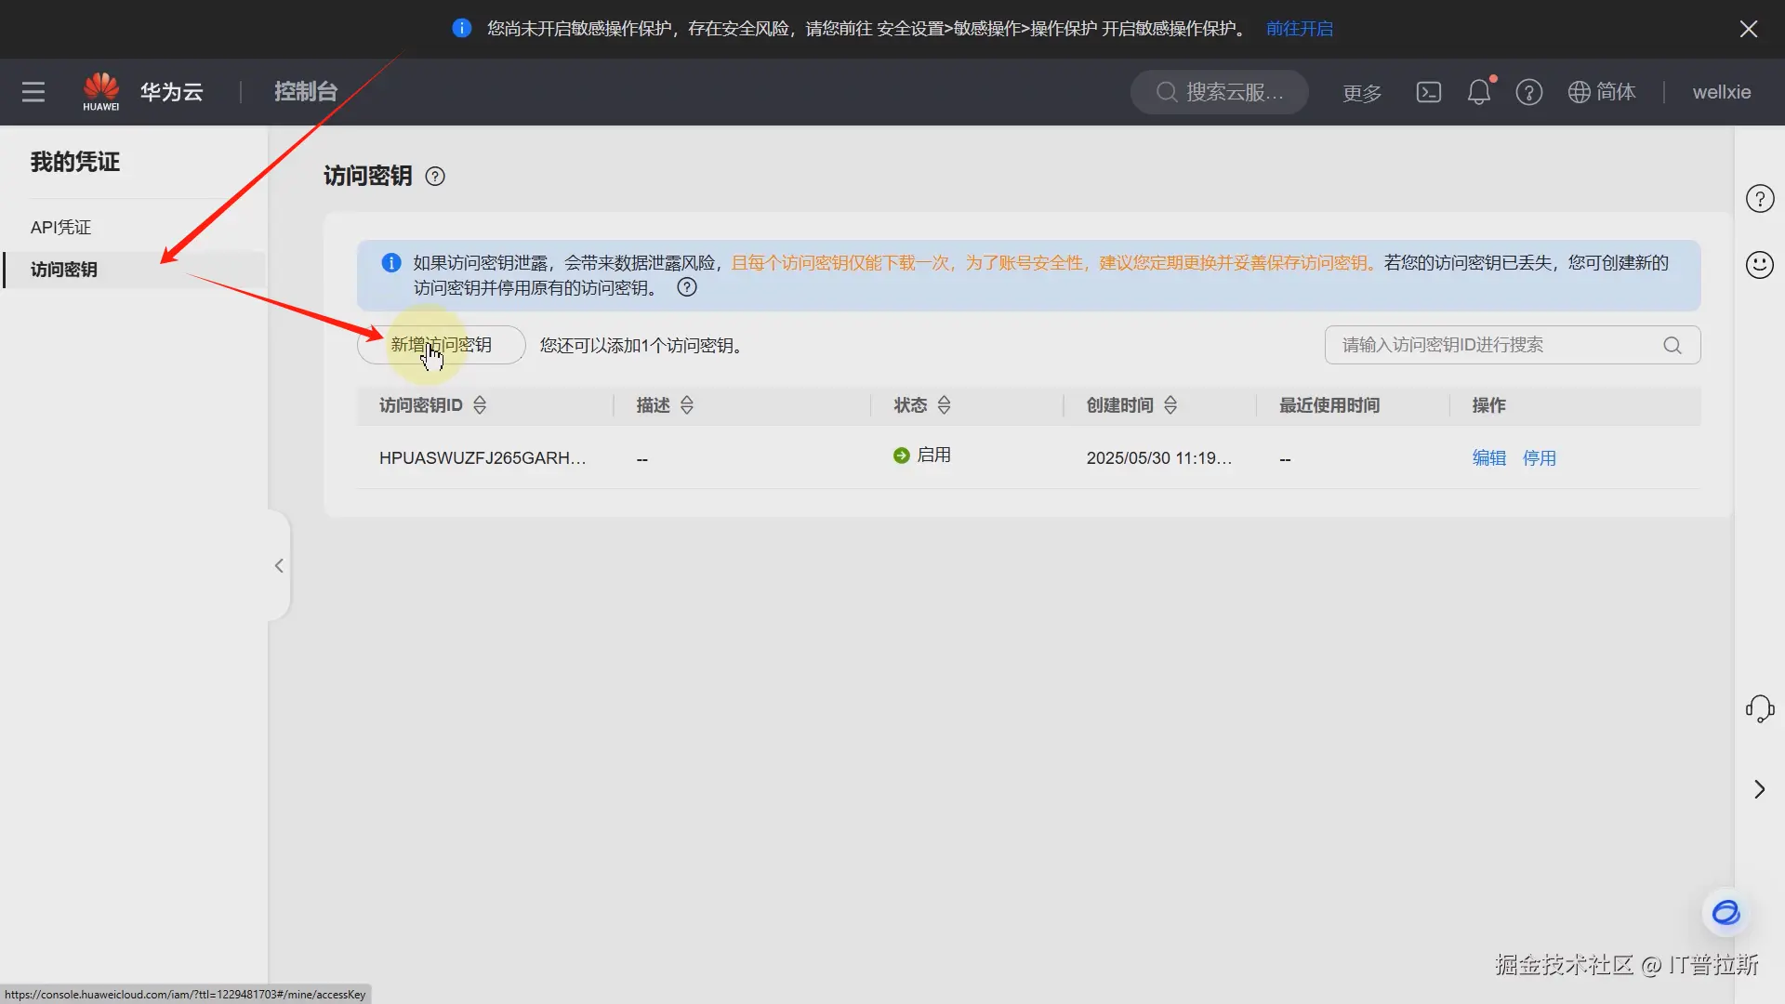Click the 停用 link for the key
The width and height of the screenshot is (1785, 1004).
click(1539, 458)
